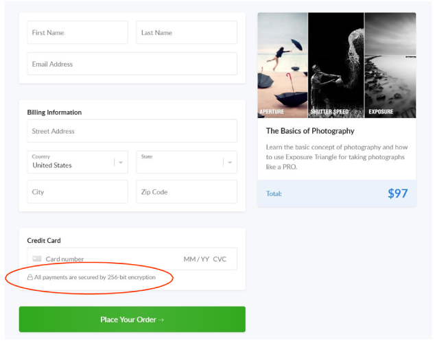Image resolution: width=435 pixels, height=343 pixels.
Task: Select the Street Address field
Action: click(x=132, y=131)
